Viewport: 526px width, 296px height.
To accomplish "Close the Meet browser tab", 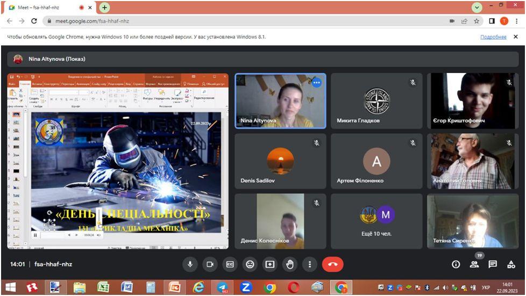I will point(90,8).
